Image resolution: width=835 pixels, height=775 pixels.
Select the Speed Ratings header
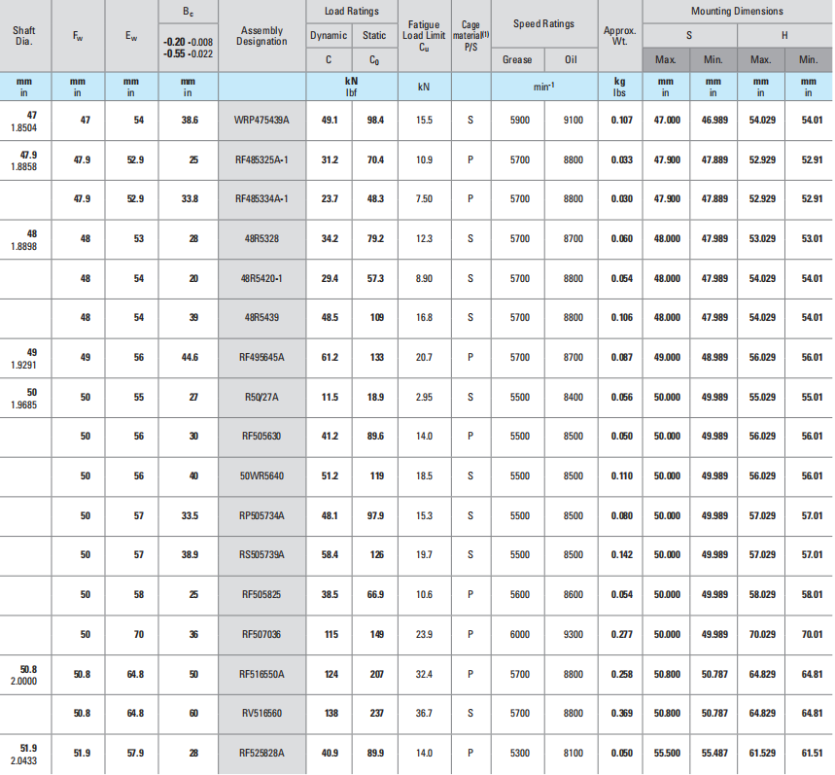click(543, 23)
